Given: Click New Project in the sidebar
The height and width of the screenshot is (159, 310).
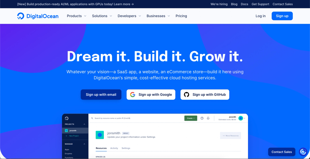Looking at the screenshot, I should point(74,136).
